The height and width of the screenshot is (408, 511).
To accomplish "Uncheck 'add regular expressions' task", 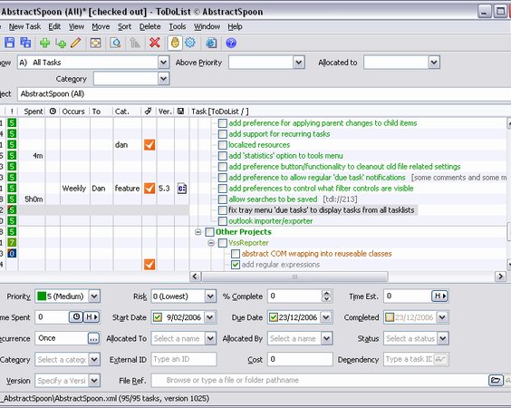I will coord(236,265).
